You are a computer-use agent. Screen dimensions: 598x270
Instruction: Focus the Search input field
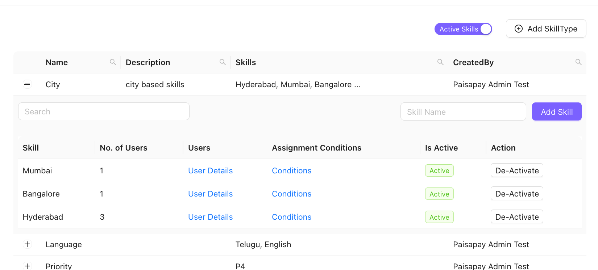coord(104,111)
